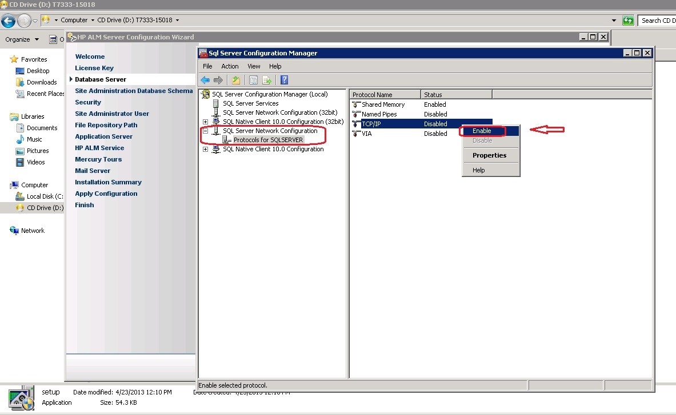Select the Named Pipes protocol row
The height and width of the screenshot is (415, 676).
tap(421, 114)
